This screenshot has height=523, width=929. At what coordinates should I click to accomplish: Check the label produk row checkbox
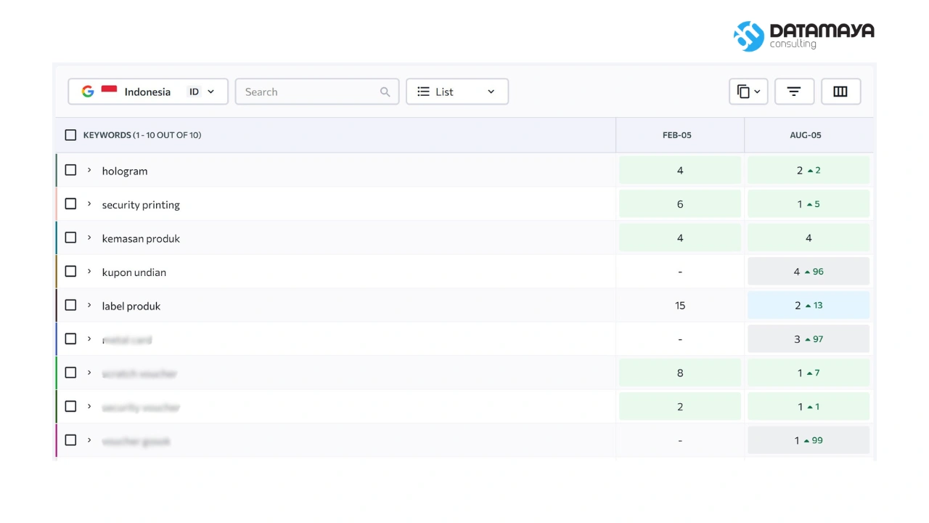[70, 305]
